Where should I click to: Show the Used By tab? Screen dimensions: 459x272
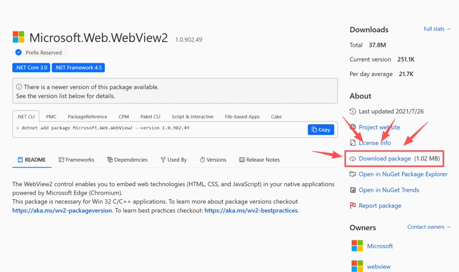click(173, 160)
